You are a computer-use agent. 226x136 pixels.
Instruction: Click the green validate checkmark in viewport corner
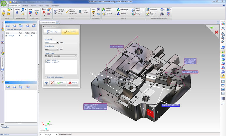[x=212, y=27]
